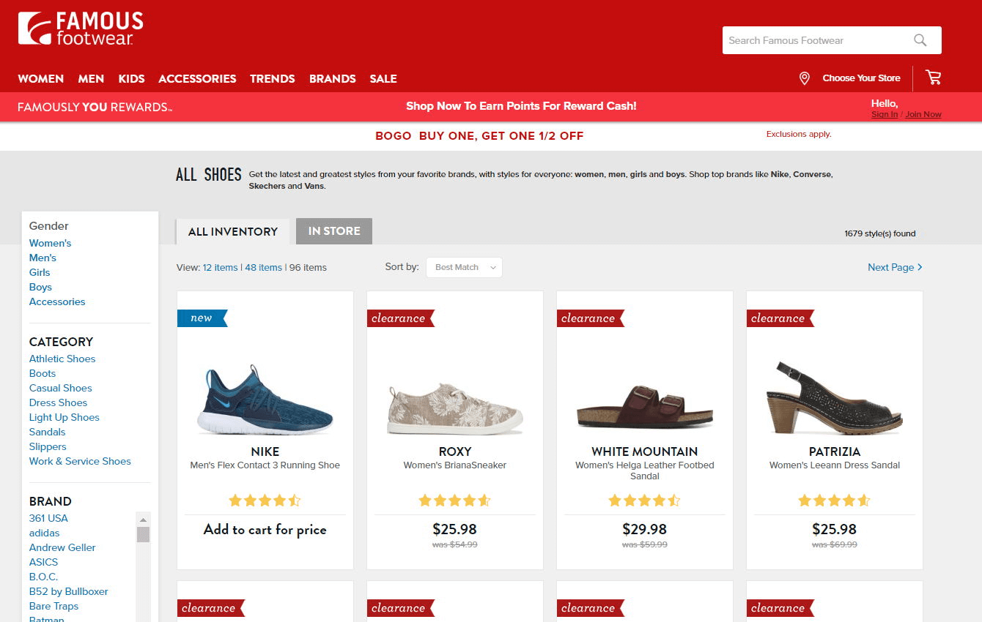Click the store location pin icon

[x=804, y=78]
